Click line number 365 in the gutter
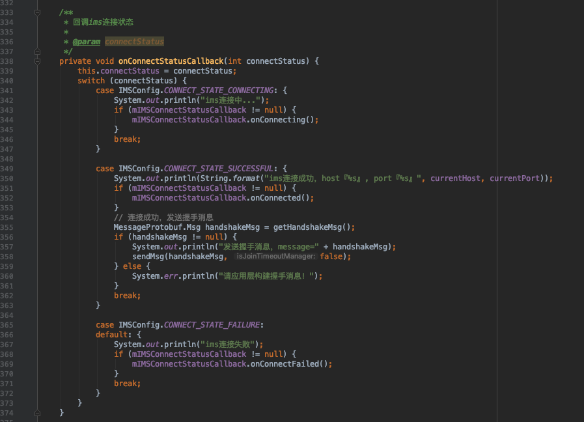Image resolution: width=584 pixels, height=422 pixels. tap(9, 324)
